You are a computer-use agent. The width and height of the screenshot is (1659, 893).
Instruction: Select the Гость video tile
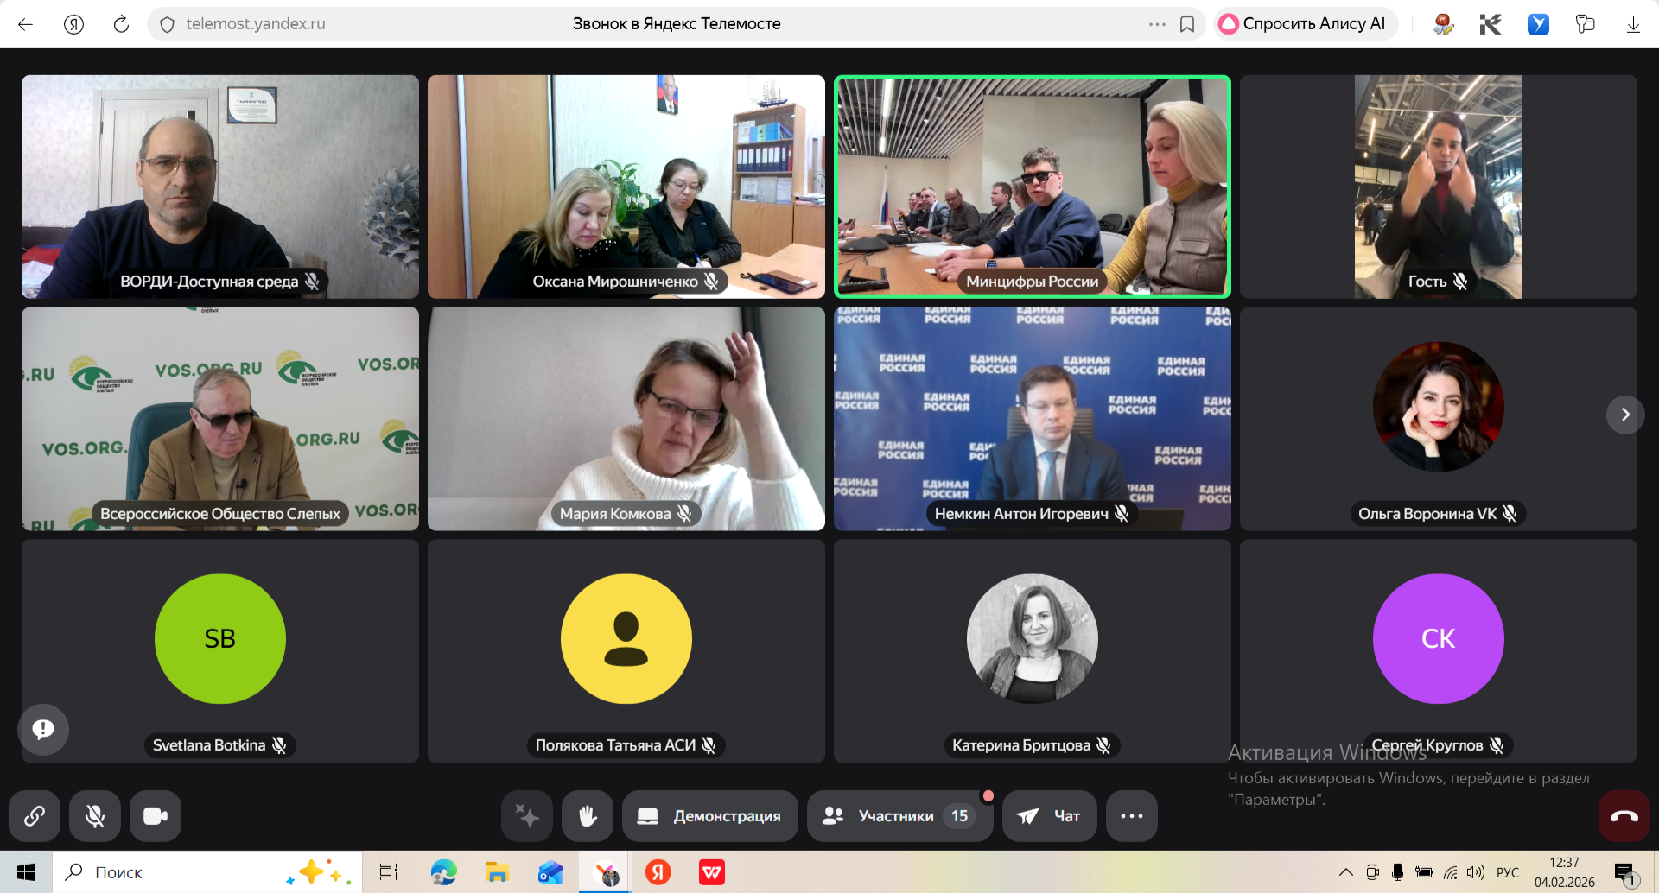pos(1439,187)
